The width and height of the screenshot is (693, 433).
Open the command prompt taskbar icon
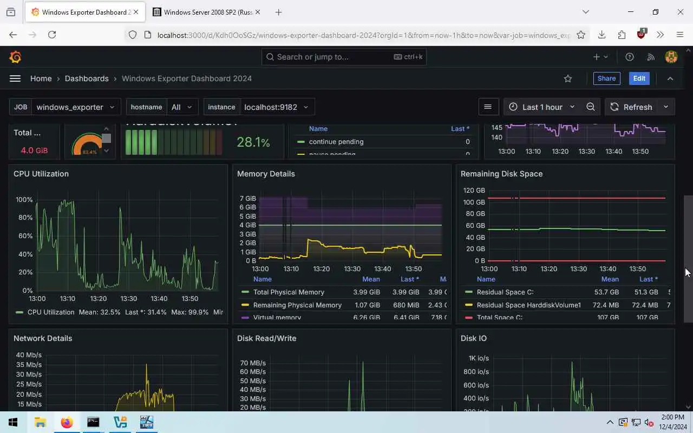click(x=93, y=422)
